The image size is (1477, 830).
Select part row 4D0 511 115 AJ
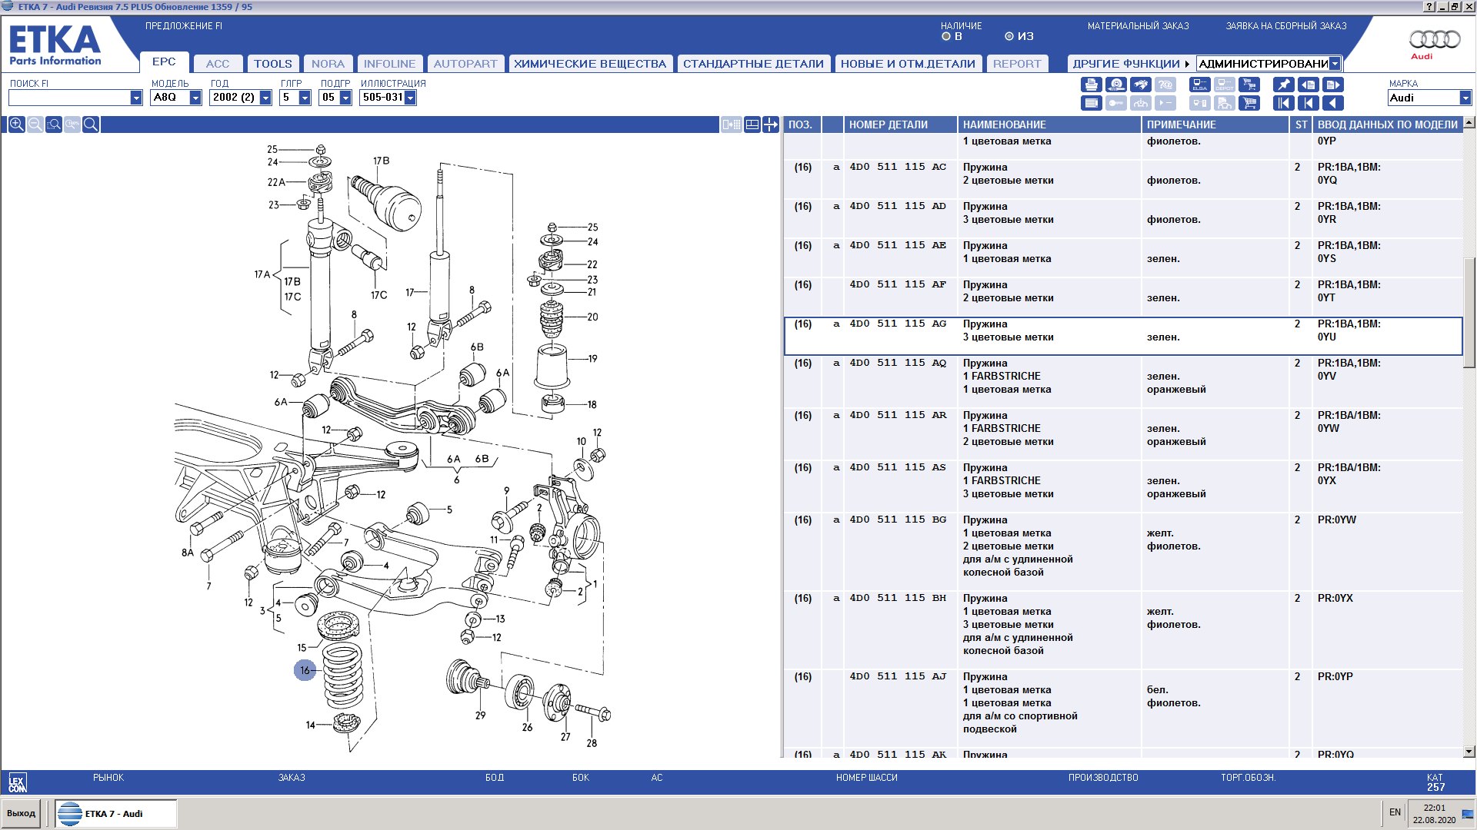(1123, 709)
